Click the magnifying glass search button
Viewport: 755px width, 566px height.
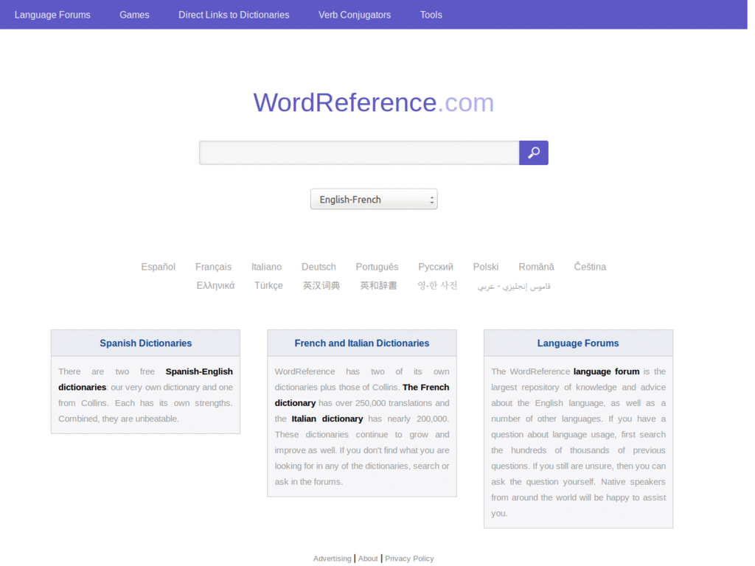click(x=534, y=153)
